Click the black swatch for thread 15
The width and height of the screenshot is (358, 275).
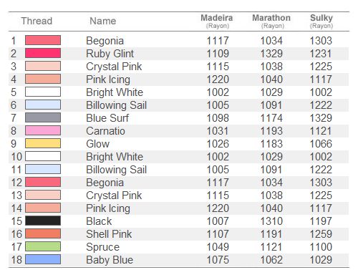[x=43, y=221]
